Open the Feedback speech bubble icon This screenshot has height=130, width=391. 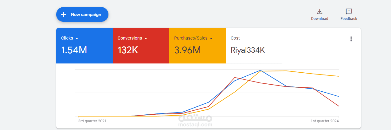[x=349, y=12]
